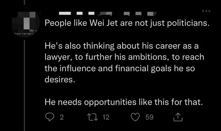Open the three-dot more options menu
The image size is (221, 131).
(x=206, y=11)
